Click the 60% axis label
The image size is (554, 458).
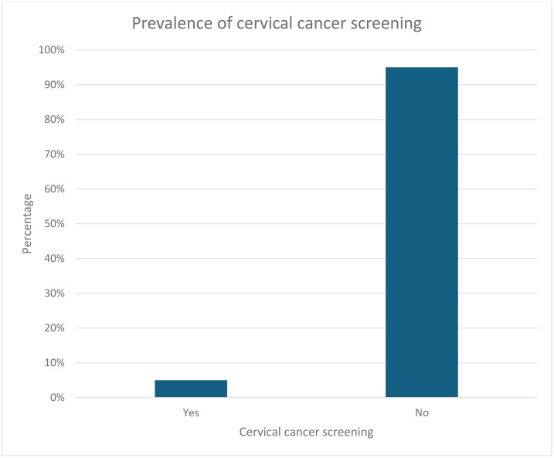[x=54, y=189]
